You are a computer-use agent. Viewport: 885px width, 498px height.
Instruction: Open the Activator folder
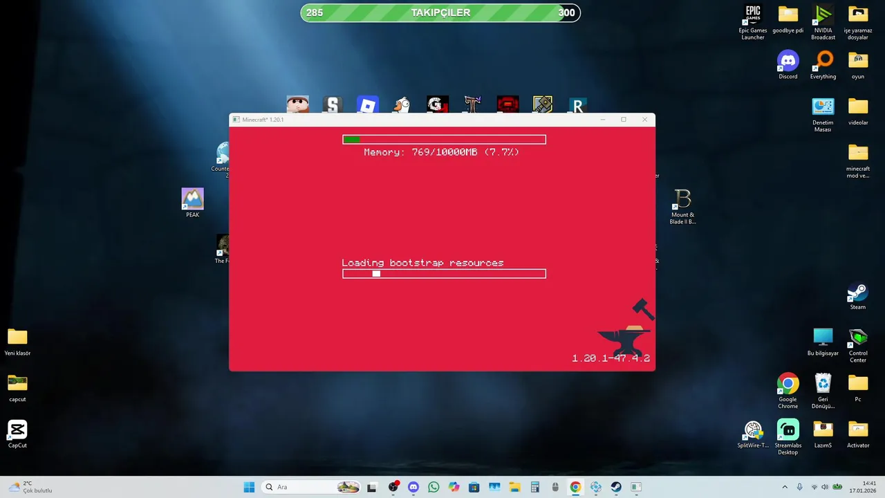[x=858, y=434]
